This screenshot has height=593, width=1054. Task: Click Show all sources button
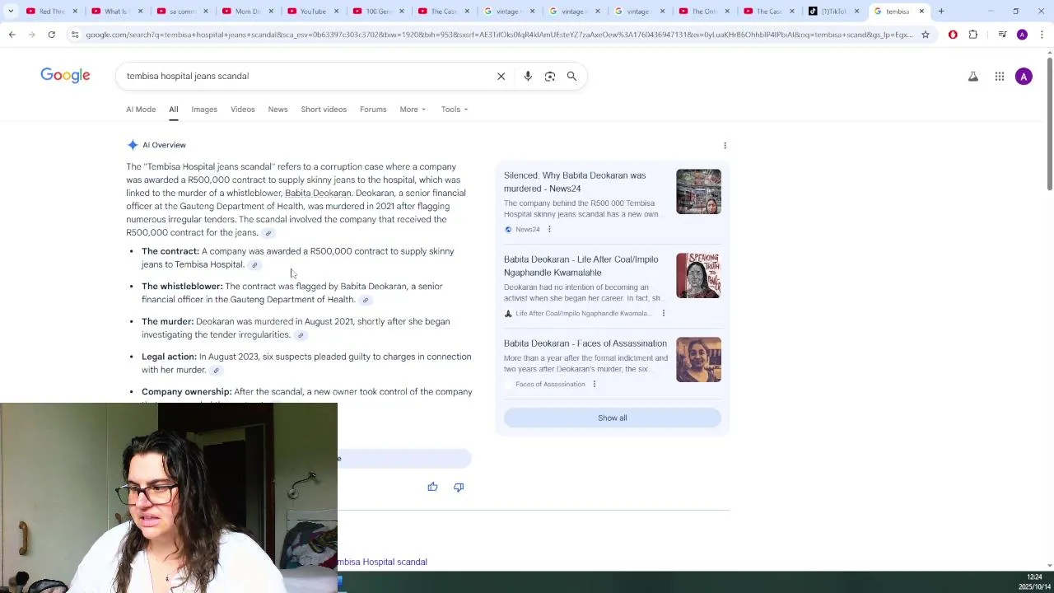(x=612, y=418)
